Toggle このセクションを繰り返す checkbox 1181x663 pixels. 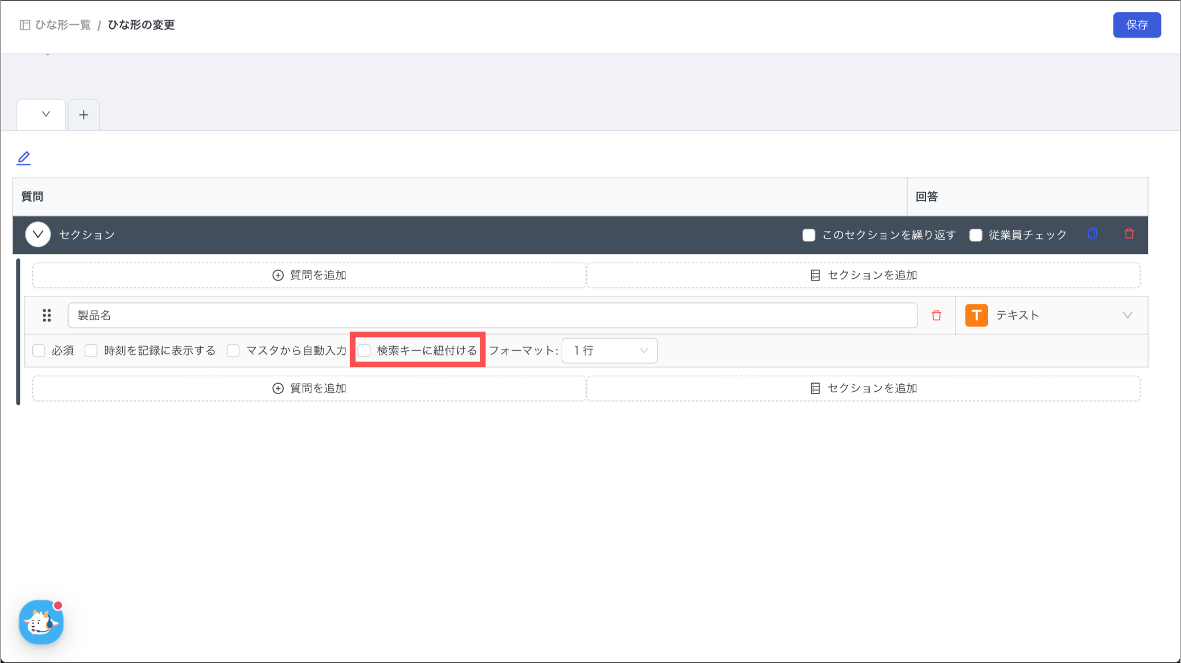coord(809,235)
